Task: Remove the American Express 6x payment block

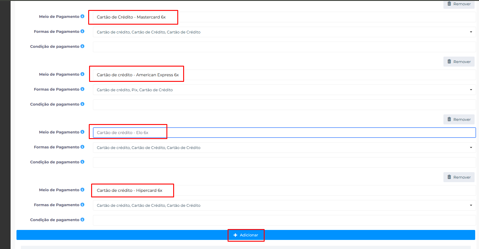Action: pyautogui.click(x=459, y=62)
